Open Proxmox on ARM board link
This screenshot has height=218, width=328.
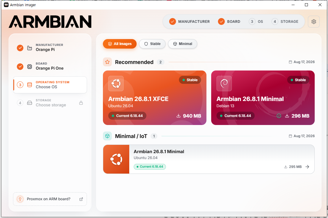click(x=50, y=199)
